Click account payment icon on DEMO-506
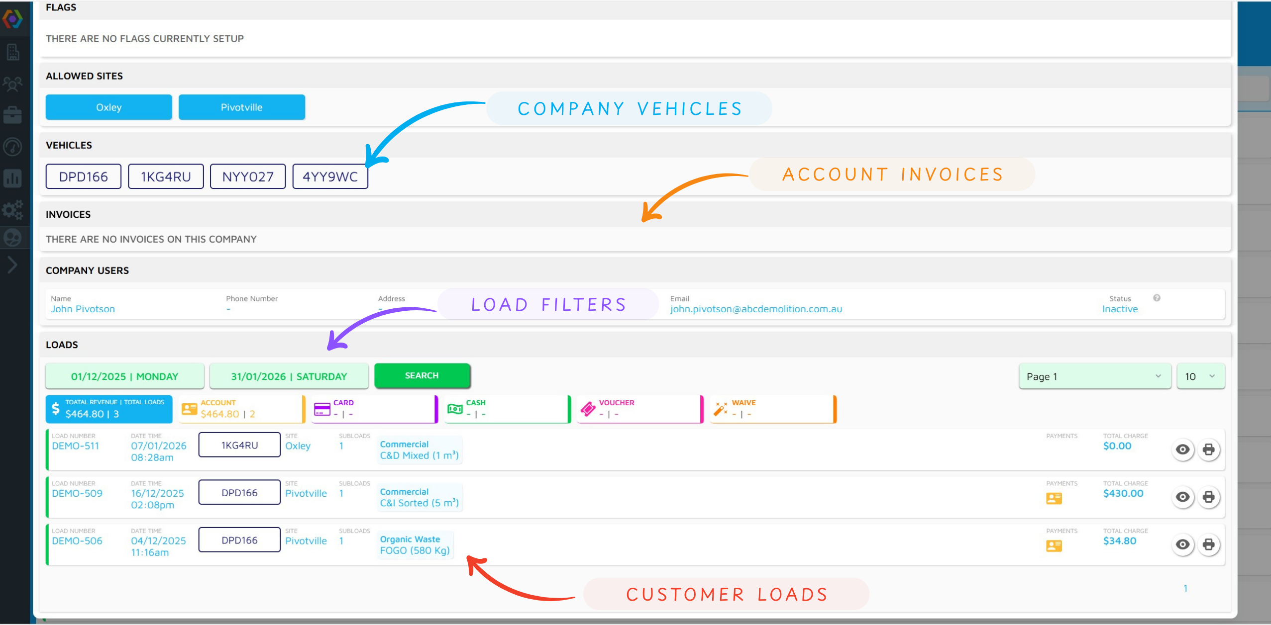This screenshot has height=625, width=1271. [x=1054, y=546]
